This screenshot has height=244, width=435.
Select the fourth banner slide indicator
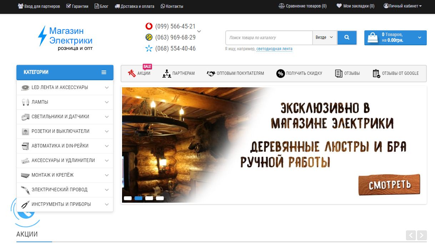click(x=160, y=198)
